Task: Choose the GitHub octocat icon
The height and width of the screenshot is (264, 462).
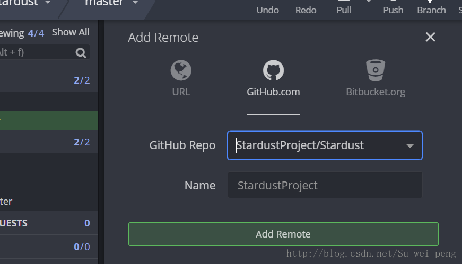Action: pos(273,70)
